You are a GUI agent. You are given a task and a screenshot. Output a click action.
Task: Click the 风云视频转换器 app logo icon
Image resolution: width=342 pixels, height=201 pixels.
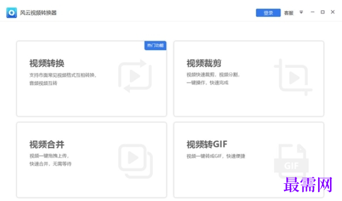point(11,13)
